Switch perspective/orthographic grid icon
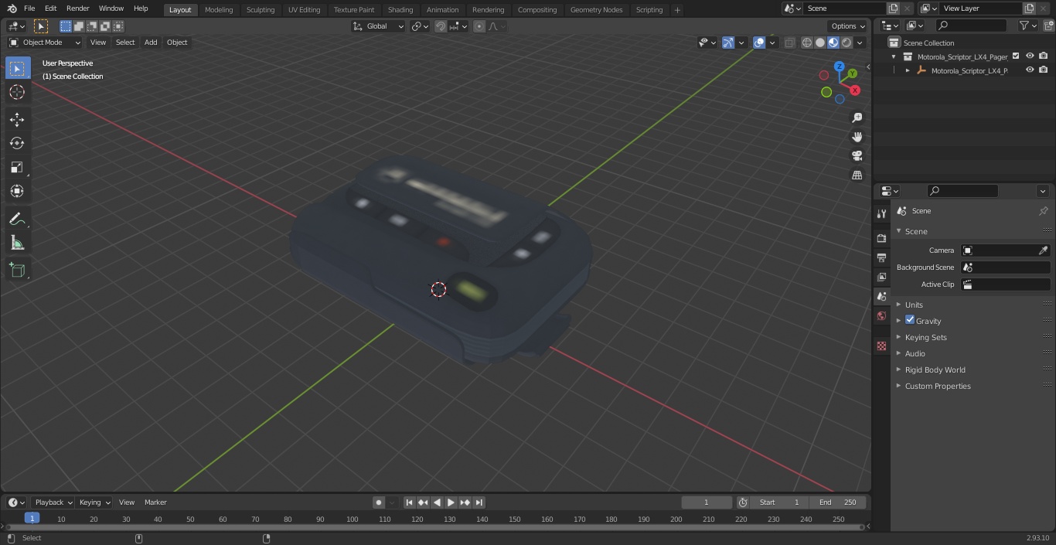The height and width of the screenshot is (545, 1056). click(857, 175)
